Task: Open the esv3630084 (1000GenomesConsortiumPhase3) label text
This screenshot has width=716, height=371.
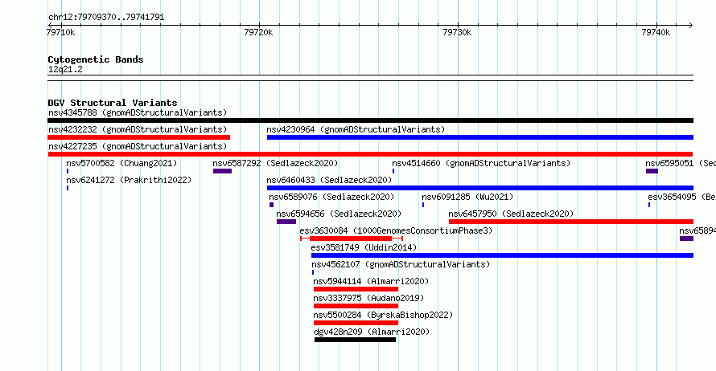Action: 396,230
